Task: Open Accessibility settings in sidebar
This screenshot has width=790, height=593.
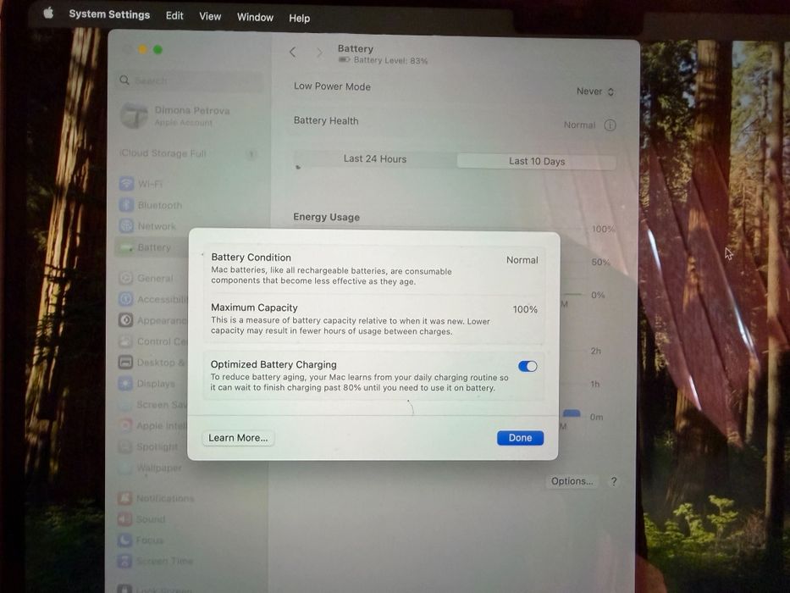Action: [x=152, y=299]
